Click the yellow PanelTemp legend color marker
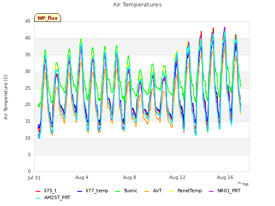Screen dimensions: 275x206 pos(171,191)
